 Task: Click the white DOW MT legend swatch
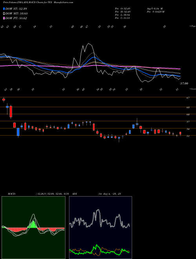click(4, 14)
